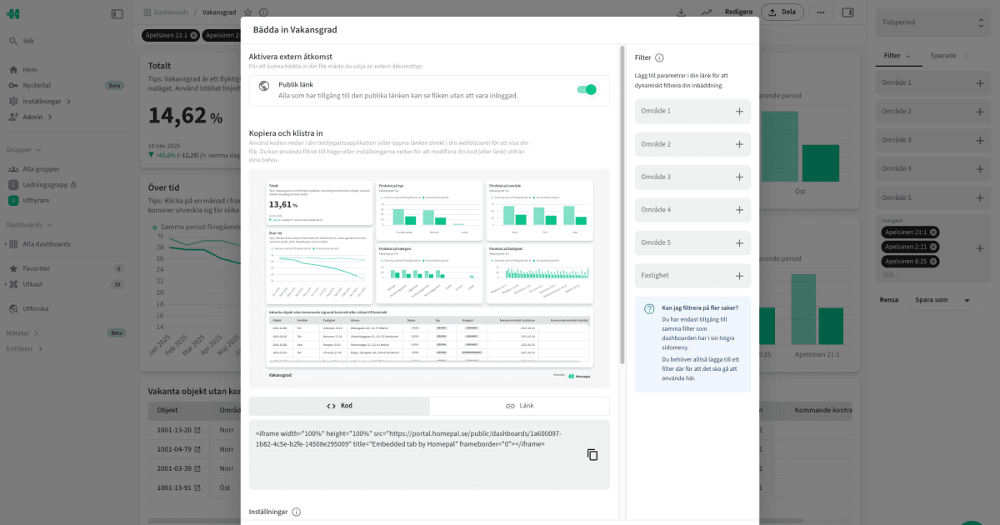Screen dimensions: 1000x525
Task: Click the Dela share button
Action: [x=782, y=12]
